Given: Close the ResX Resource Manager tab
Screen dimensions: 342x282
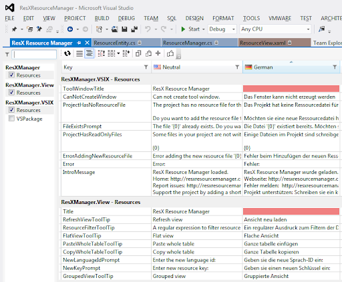Looking at the screenshot, I should (88, 43).
